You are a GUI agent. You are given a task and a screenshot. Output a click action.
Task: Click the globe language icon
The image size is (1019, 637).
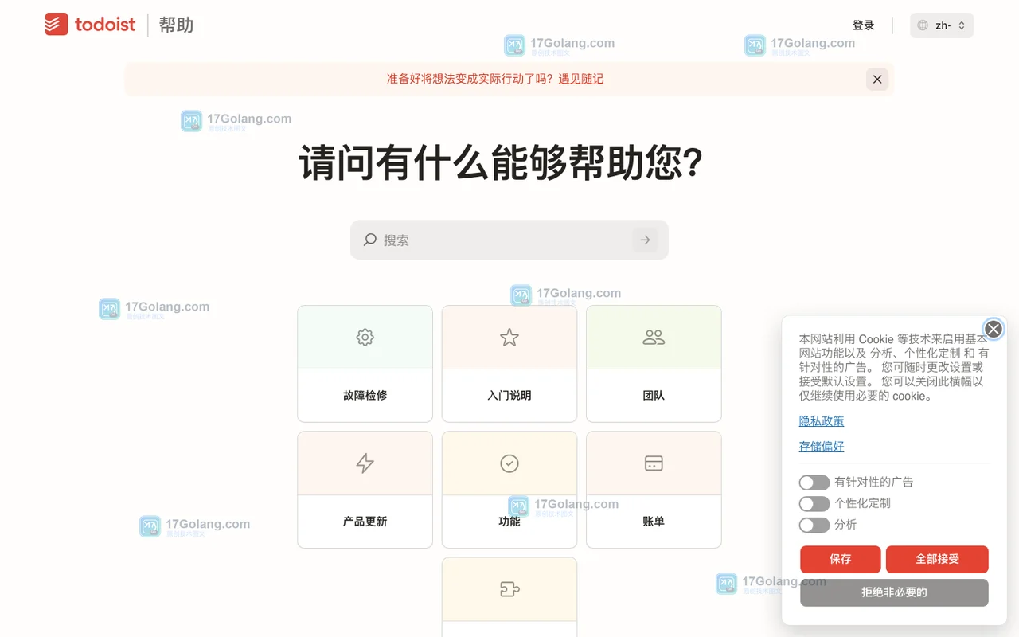click(x=923, y=25)
